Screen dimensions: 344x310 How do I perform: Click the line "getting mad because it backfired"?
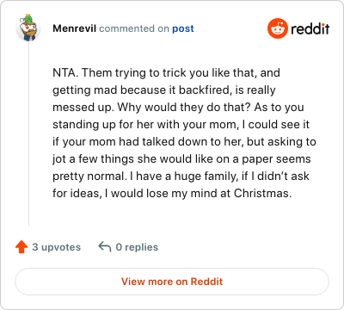(x=164, y=90)
